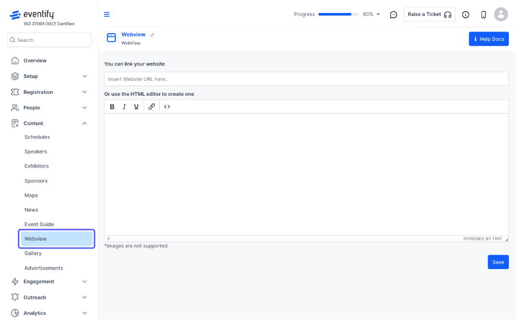Click the headset icon in Raise a Ticket
Image resolution: width=519 pixels, height=323 pixels.
[x=448, y=15]
